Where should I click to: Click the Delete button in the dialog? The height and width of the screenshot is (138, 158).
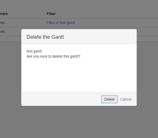coord(109,99)
